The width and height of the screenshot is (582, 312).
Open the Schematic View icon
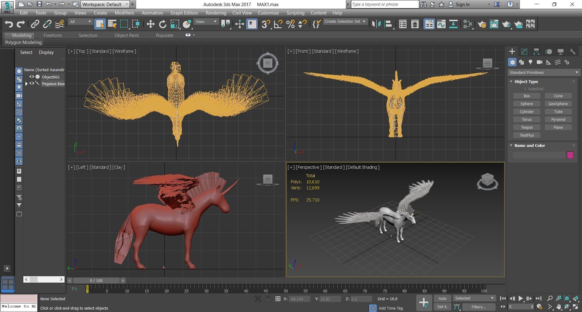click(x=453, y=24)
